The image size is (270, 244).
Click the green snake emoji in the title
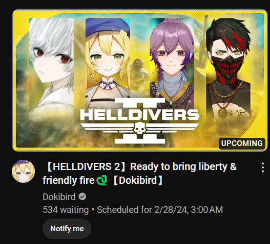click(x=101, y=180)
